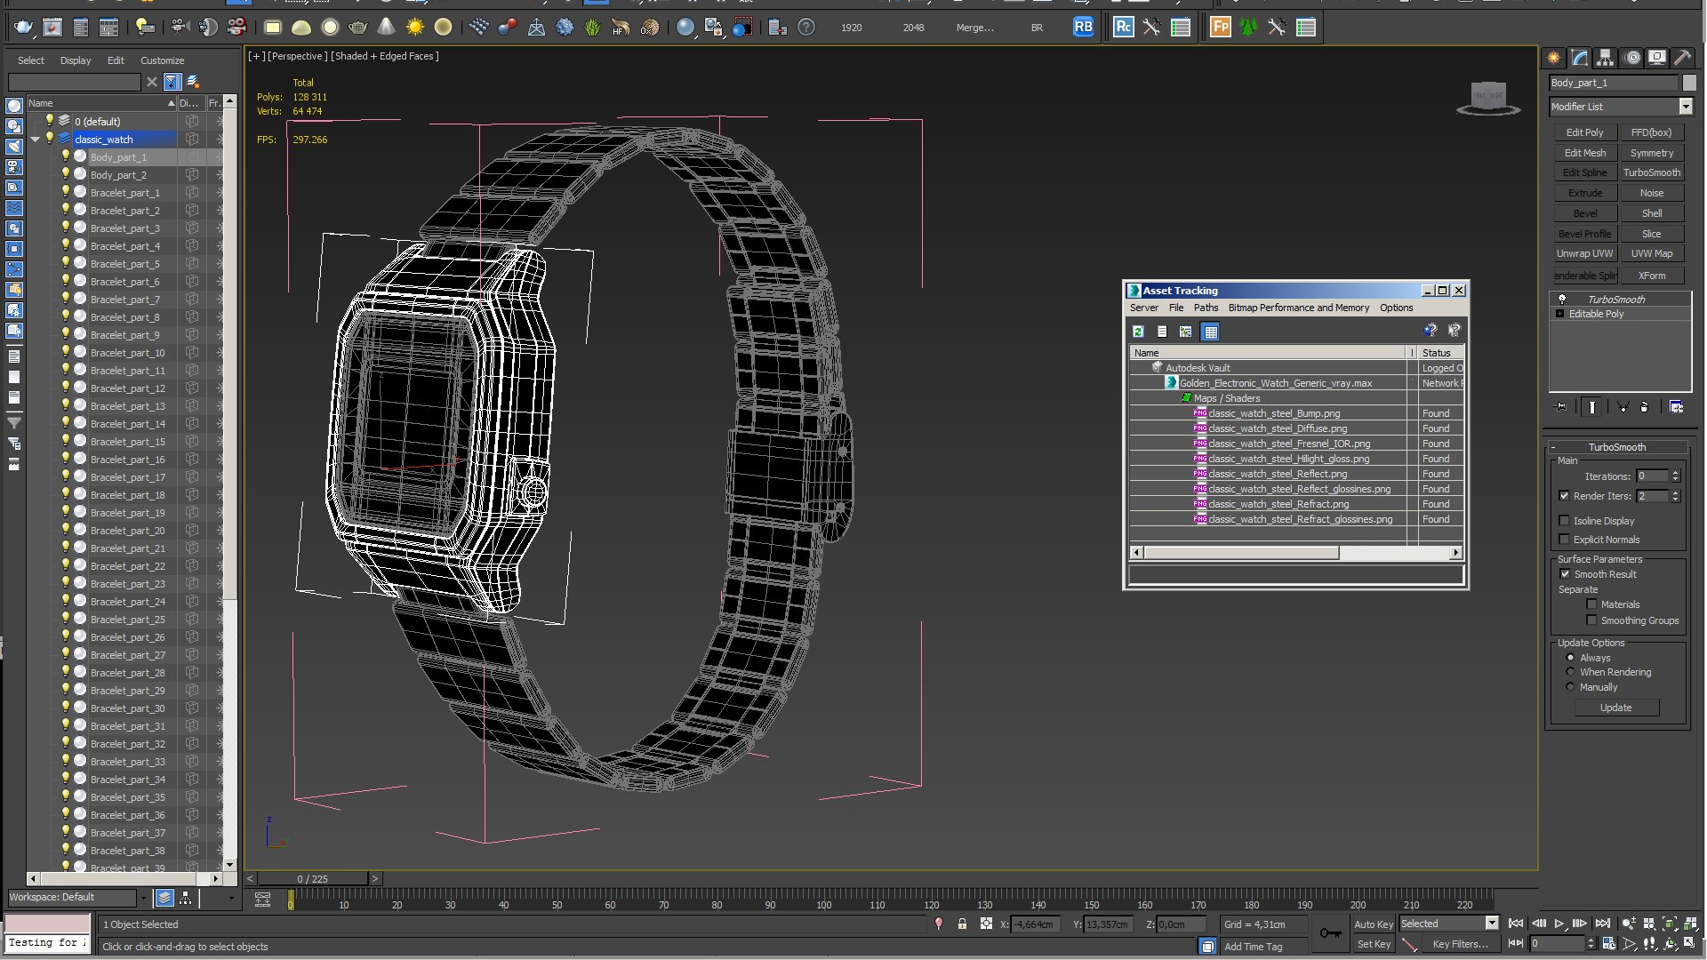This screenshot has height=960, width=1707.
Task: Expand the Editable Poly stack entry
Action: coord(1559,314)
